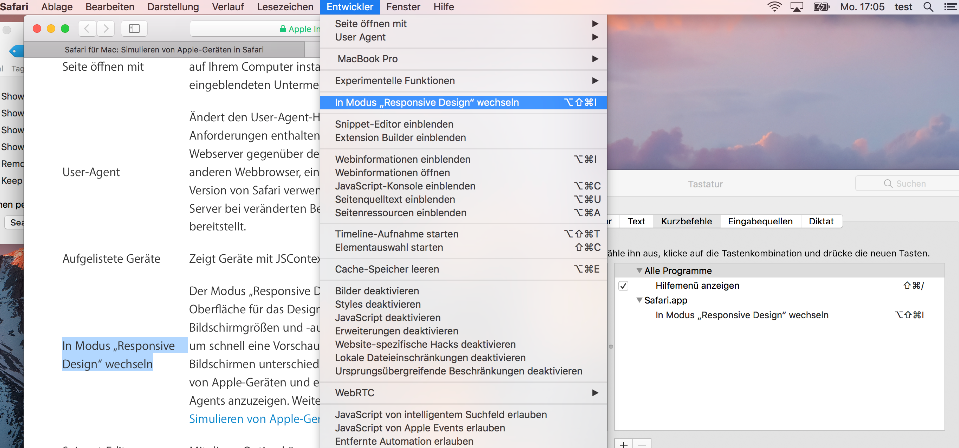
Task: Open the Seite öffnen mit submenu in the Entwickler menu
Action: pos(464,24)
